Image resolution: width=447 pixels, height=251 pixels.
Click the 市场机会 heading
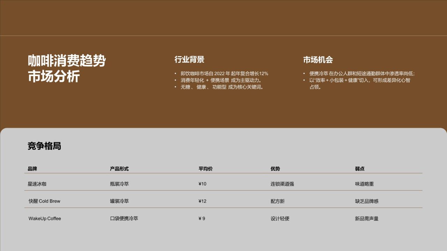pos(318,60)
